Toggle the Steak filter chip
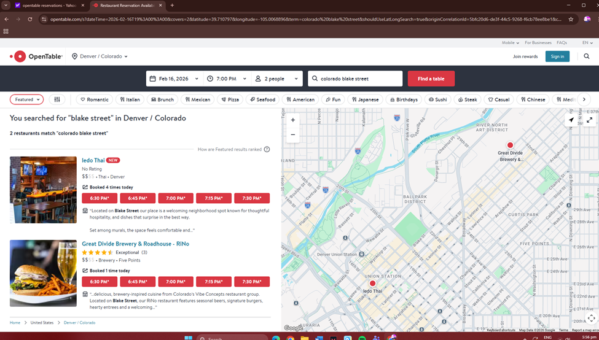Image resolution: width=599 pixels, height=340 pixels. (x=468, y=99)
